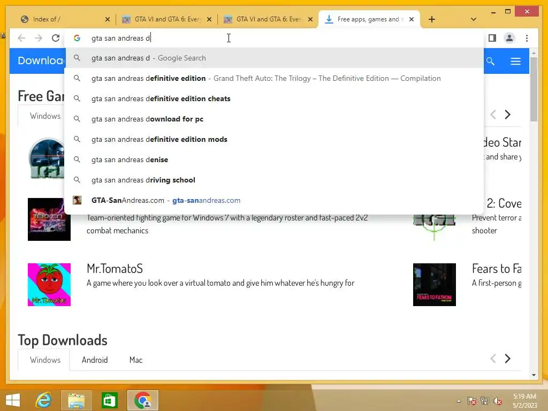Screen dimensions: 548x411
Task: Select Mac tab under Top Downloads
Action: click(135, 360)
